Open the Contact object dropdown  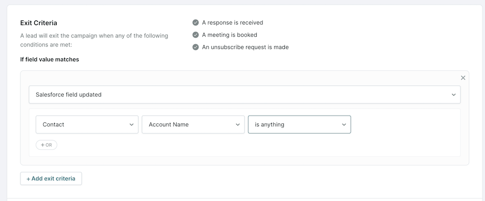[87, 124]
